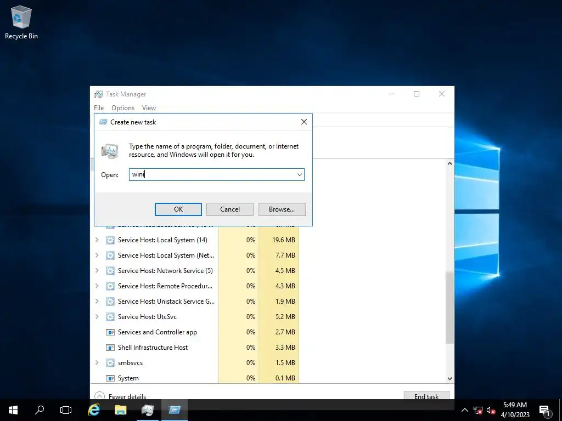The width and height of the screenshot is (562, 421).
Task: Click the System process name
Action: pos(128,378)
